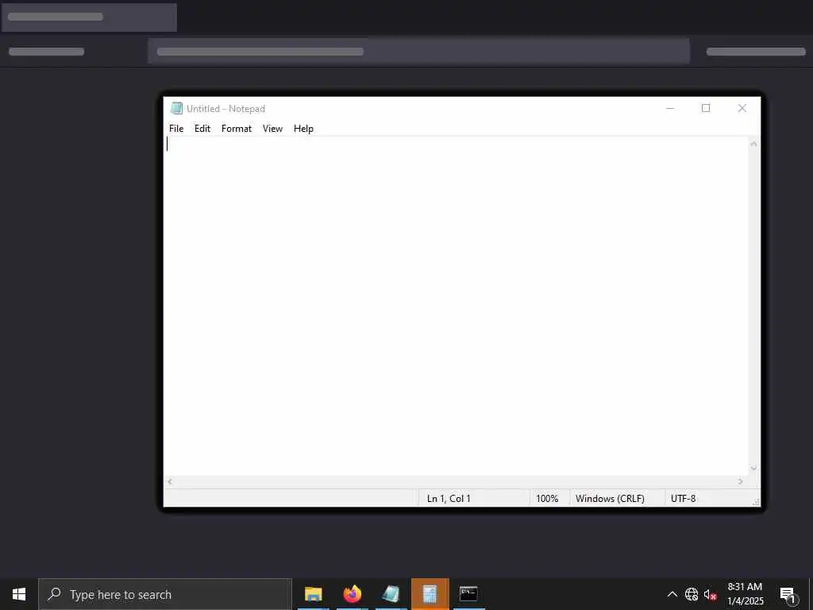Click the vertical scrollbar down arrow
Image resolution: width=813 pixels, height=610 pixels.
pyautogui.click(x=754, y=469)
